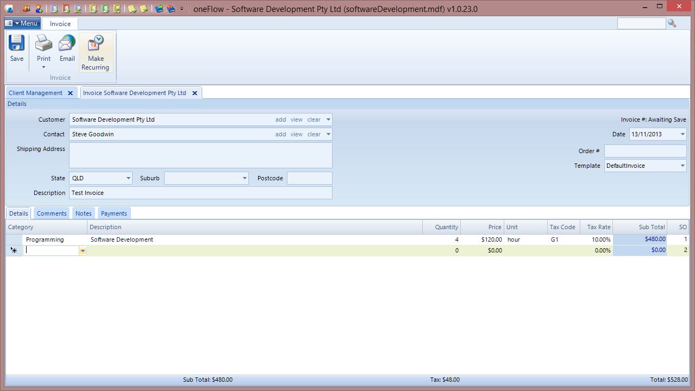Select the Invoice ribbon tab
695x391 pixels.
pos(60,24)
